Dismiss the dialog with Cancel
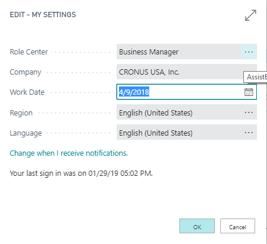The width and height of the screenshot is (267, 244). (237, 226)
